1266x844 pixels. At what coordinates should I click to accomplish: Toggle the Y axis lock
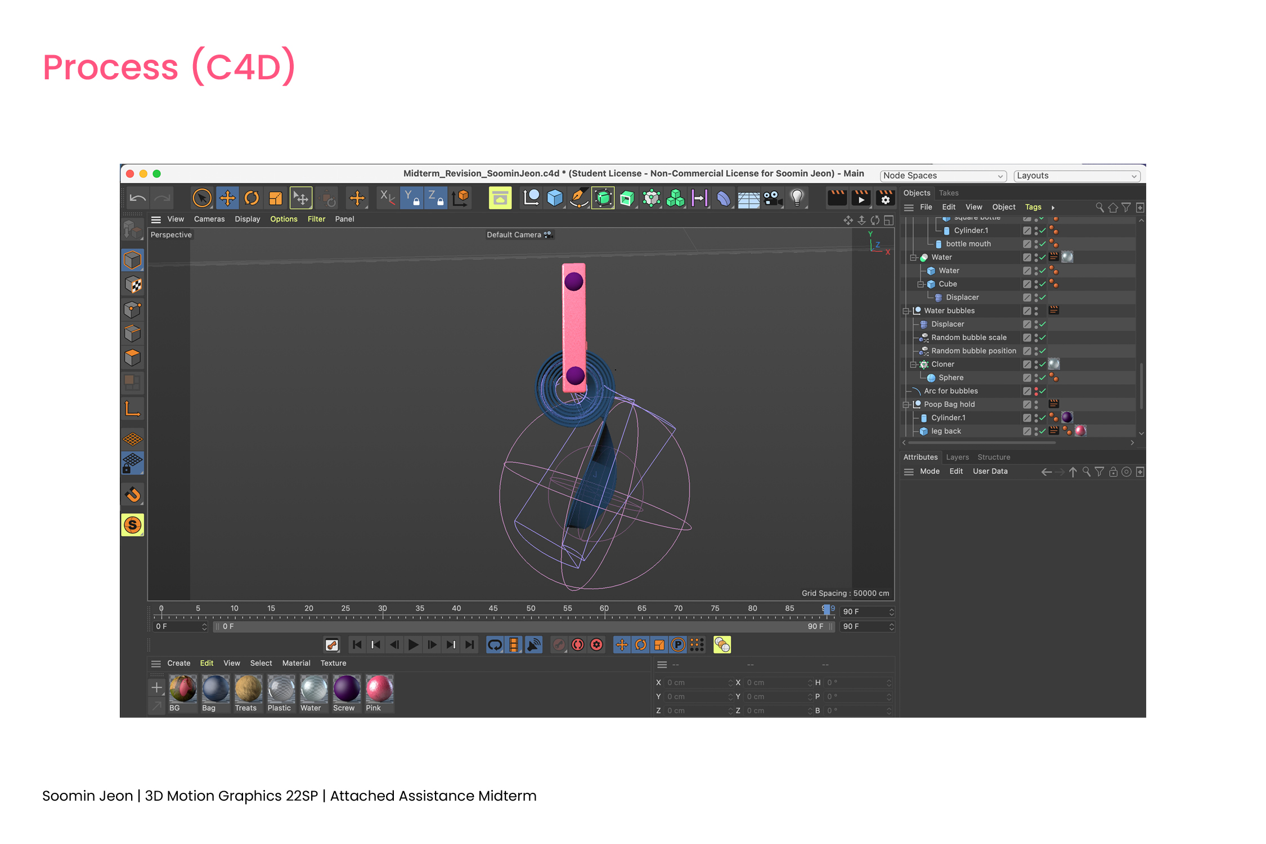411,198
